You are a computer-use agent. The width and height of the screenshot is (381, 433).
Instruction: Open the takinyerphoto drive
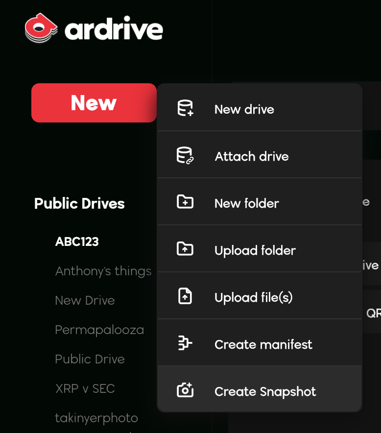point(96,418)
